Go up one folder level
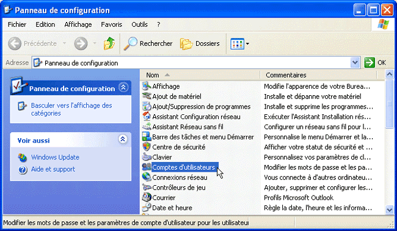397x231 pixels. (x=109, y=43)
